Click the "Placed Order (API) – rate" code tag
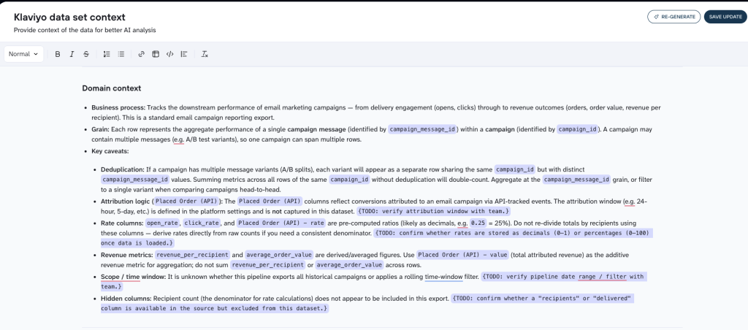The width and height of the screenshot is (748, 330). pyautogui.click(x=281, y=223)
